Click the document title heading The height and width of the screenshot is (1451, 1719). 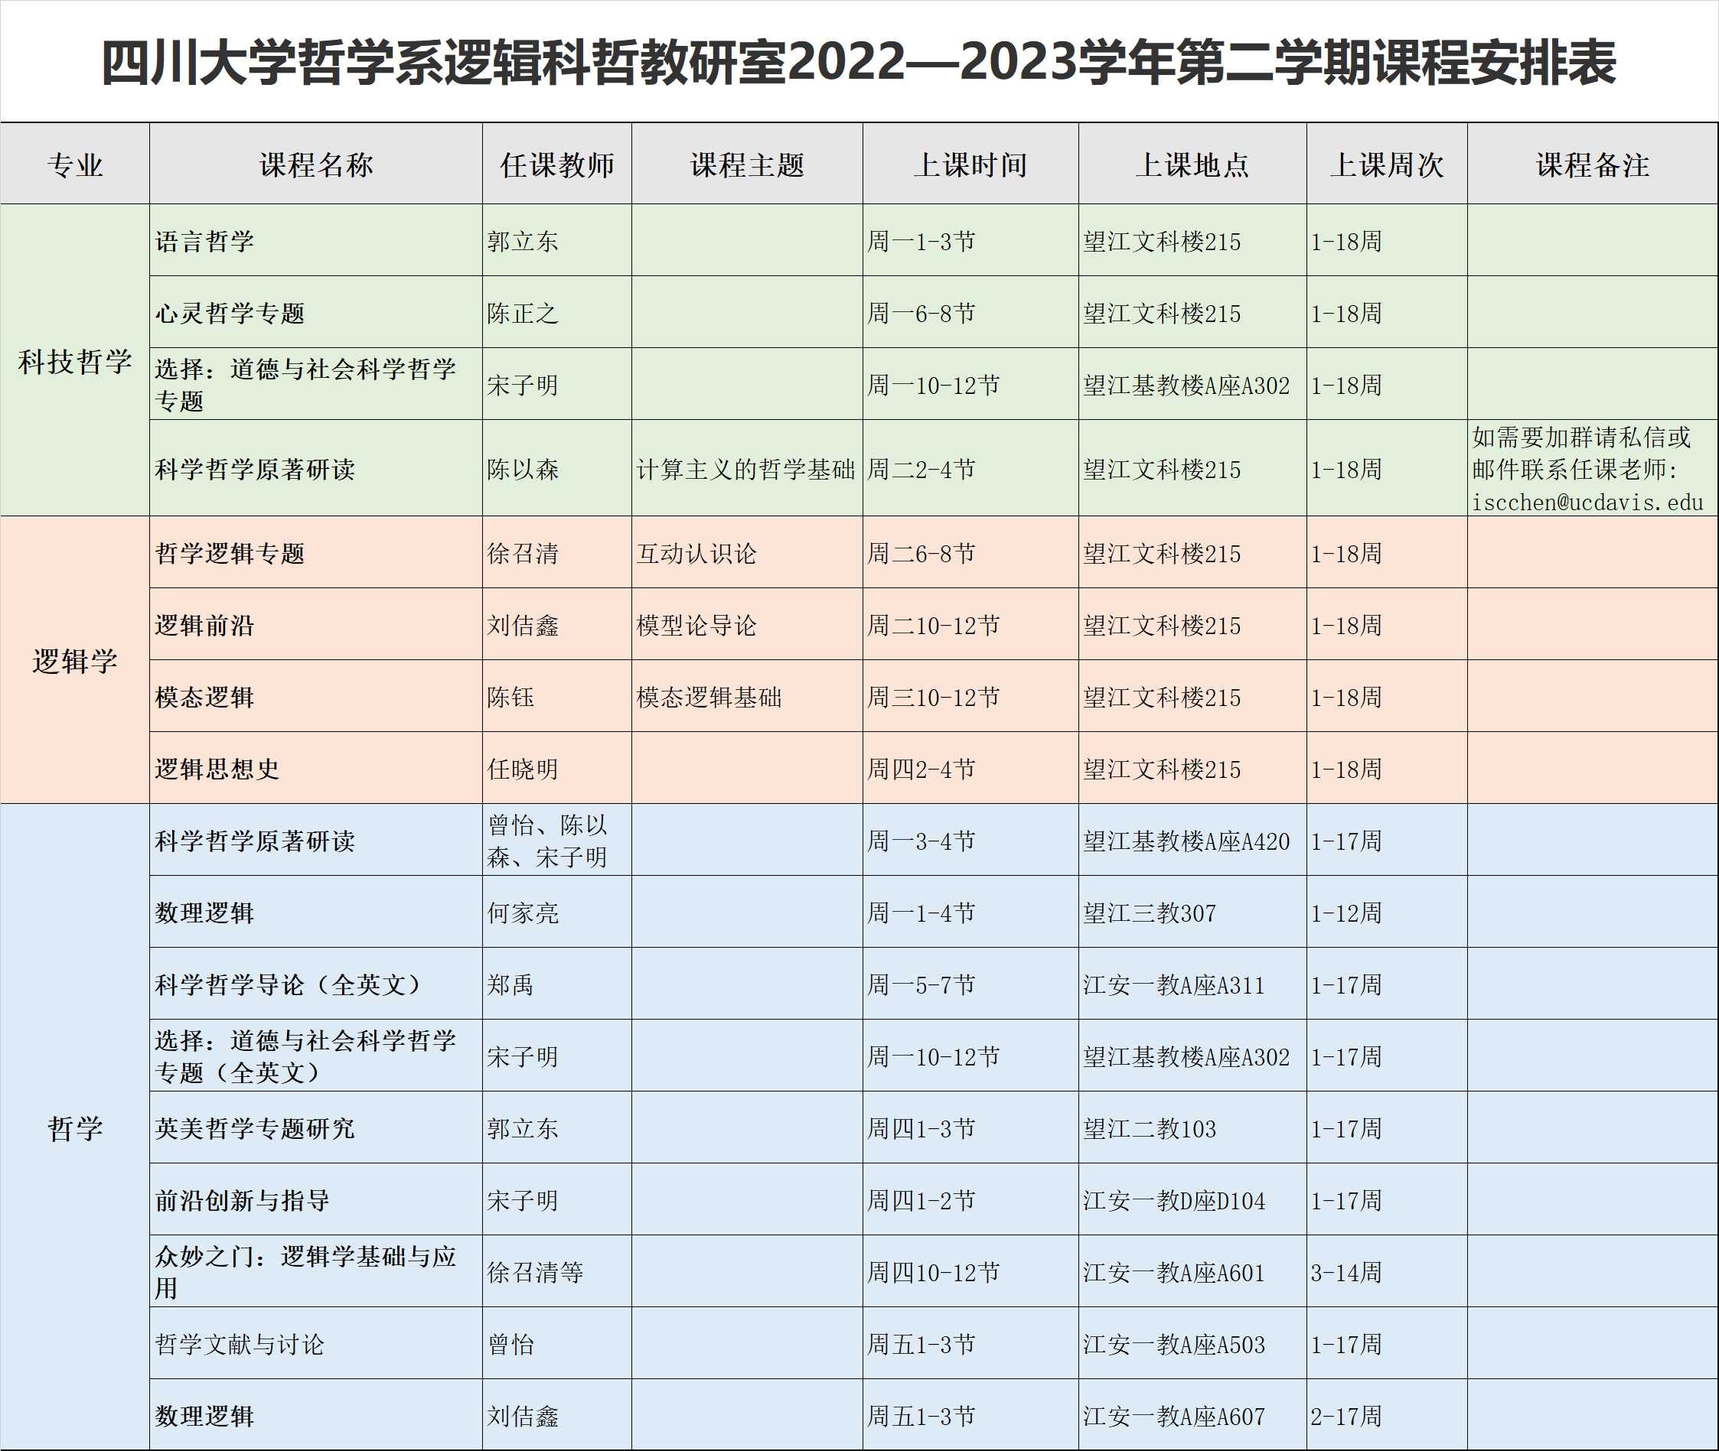(859, 63)
